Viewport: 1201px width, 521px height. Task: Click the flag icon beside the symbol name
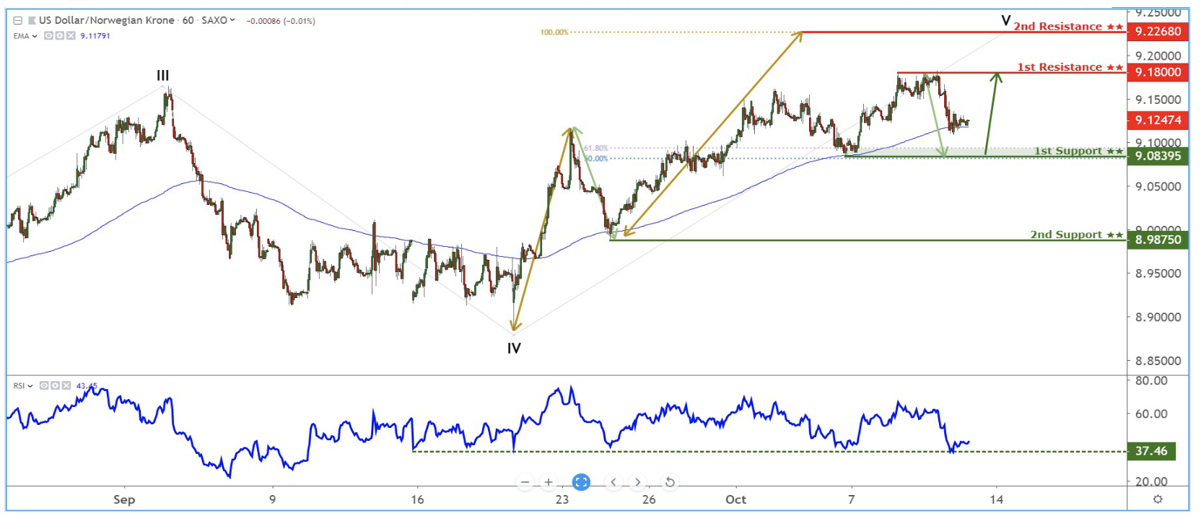pos(32,21)
